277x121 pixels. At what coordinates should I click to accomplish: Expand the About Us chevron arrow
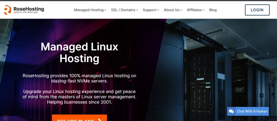(181, 10)
